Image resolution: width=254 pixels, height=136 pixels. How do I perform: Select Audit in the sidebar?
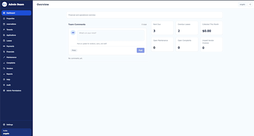[x=16, y=85]
